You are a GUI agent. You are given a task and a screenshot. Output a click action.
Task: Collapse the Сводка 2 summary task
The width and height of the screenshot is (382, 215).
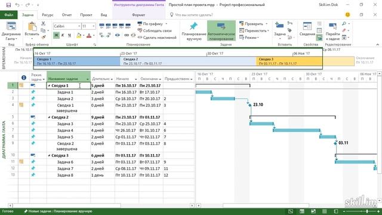point(49,117)
